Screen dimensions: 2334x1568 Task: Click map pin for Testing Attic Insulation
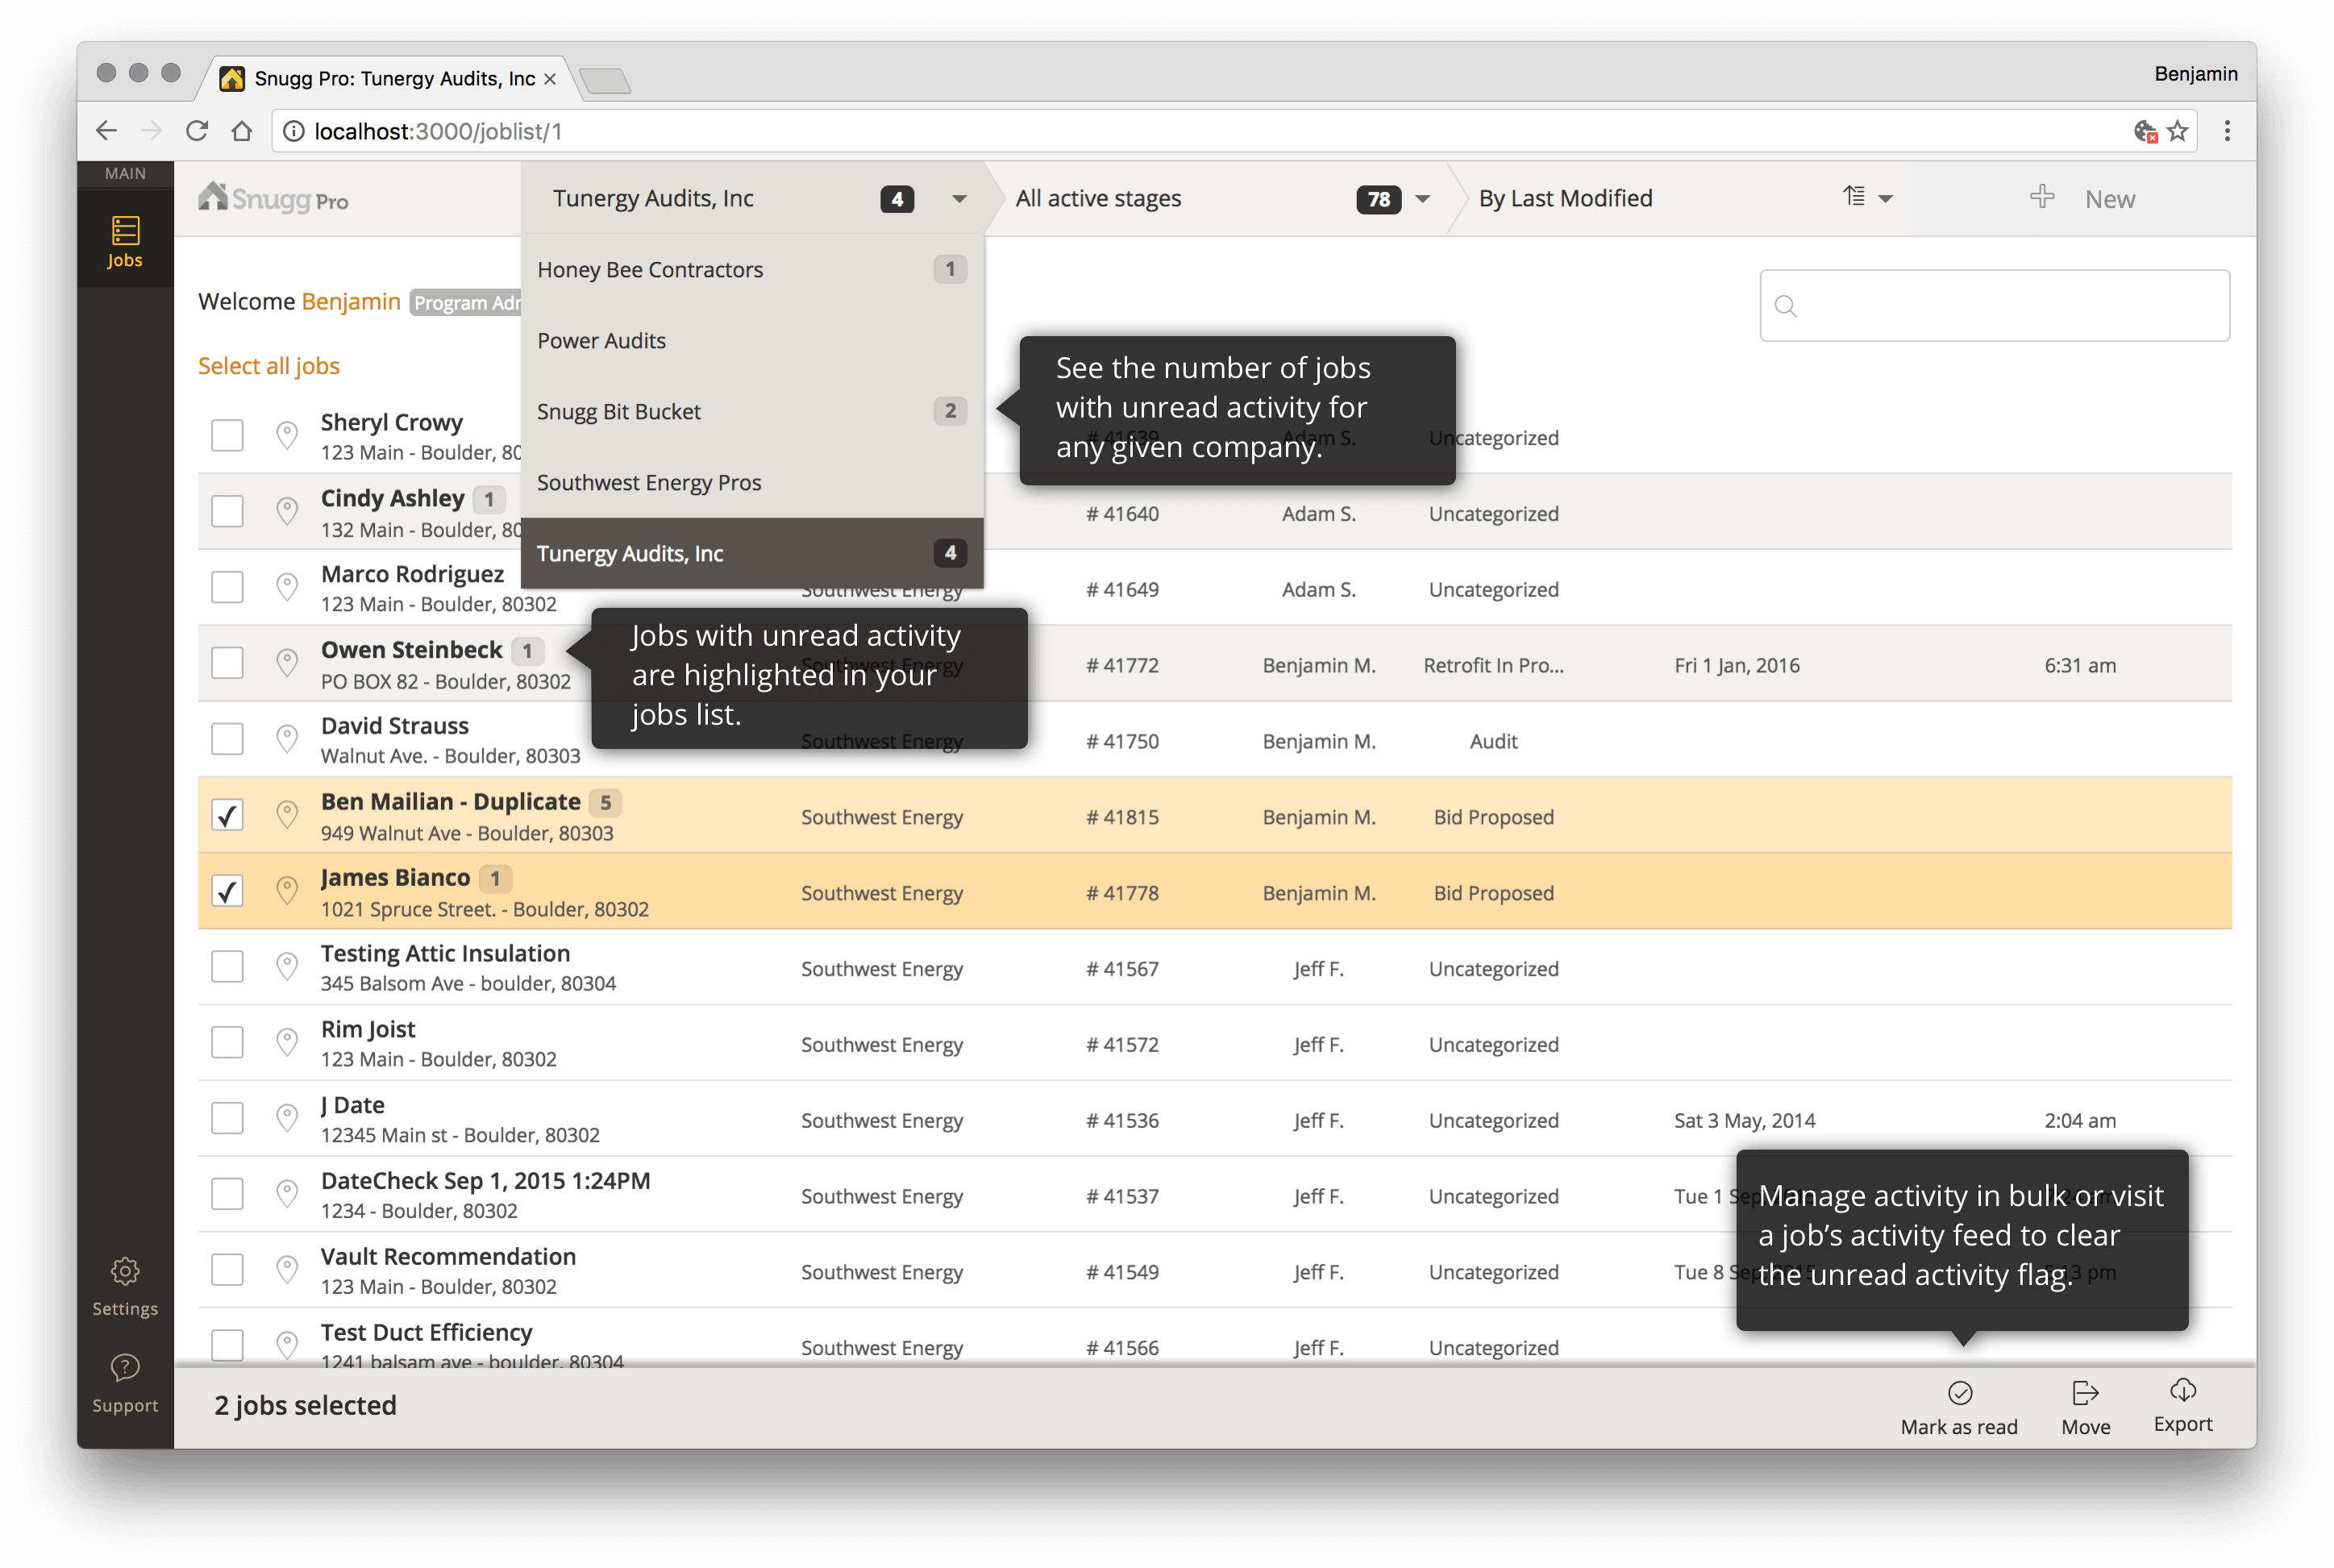point(287,967)
